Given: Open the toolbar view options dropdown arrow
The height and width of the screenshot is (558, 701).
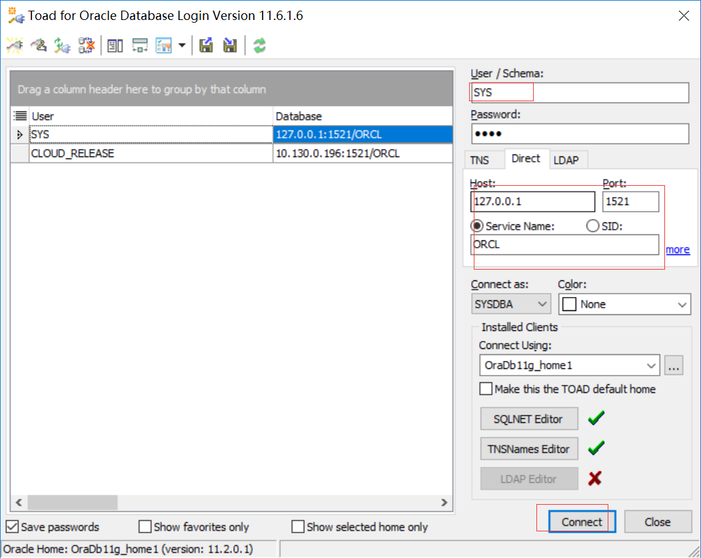Looking at the screenshot, I should click(182, 45).
